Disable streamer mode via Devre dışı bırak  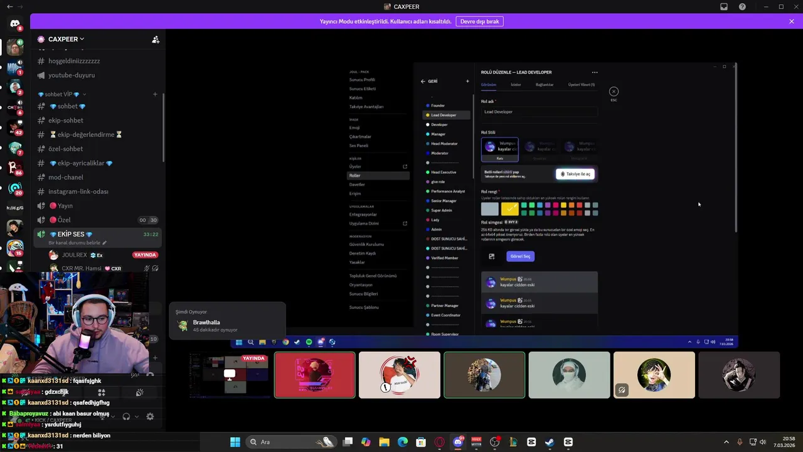coord(480,21)
